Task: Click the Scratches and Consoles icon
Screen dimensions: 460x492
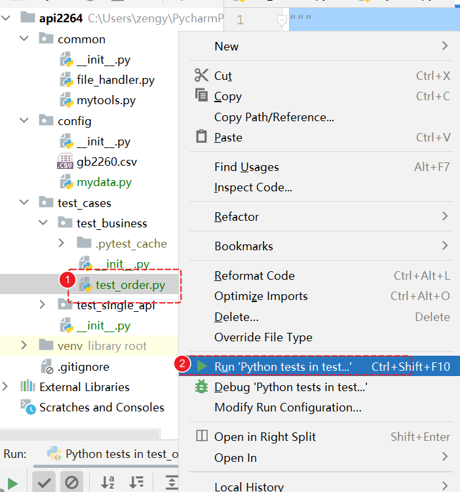Action: (x=28, y=407)
